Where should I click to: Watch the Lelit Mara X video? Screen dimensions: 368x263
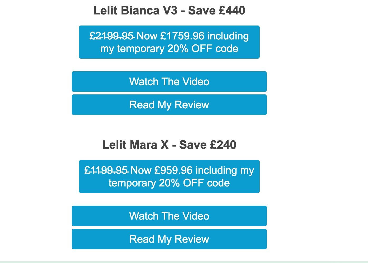169,216
